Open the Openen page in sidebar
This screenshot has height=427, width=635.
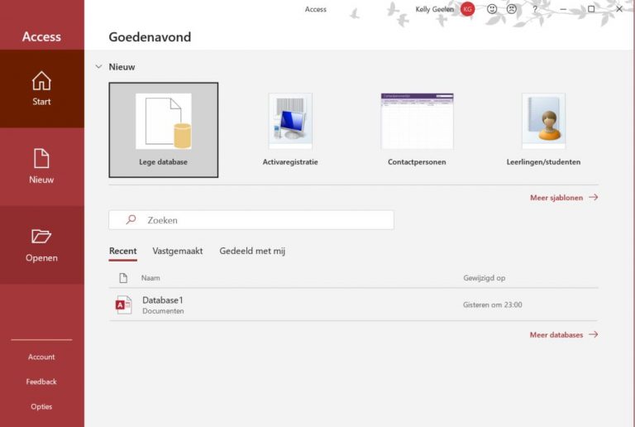(41, 245)
